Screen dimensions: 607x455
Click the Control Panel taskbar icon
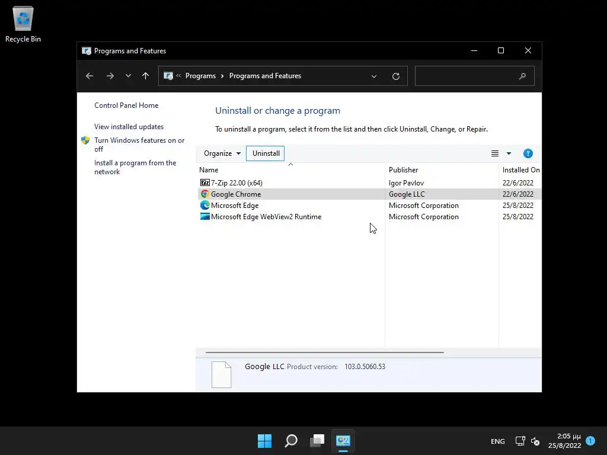click(x=343, y=441)
